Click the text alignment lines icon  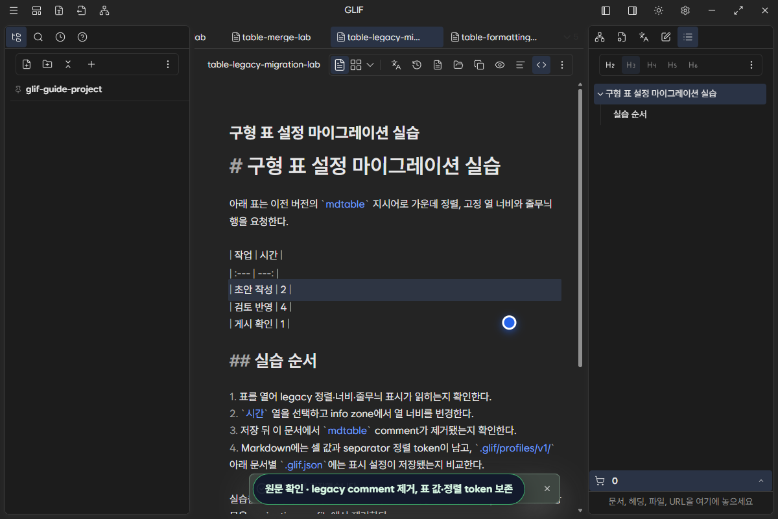[520, 65]
